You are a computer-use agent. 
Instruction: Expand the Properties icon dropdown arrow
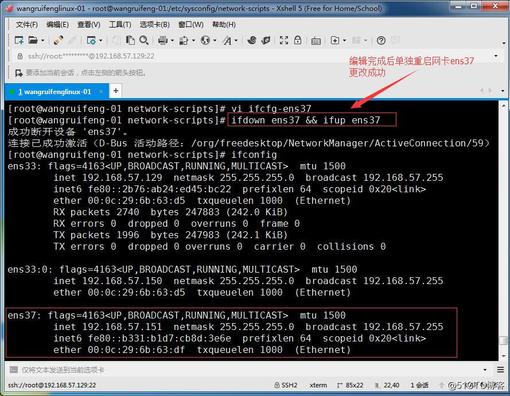(x=100, y=40)
